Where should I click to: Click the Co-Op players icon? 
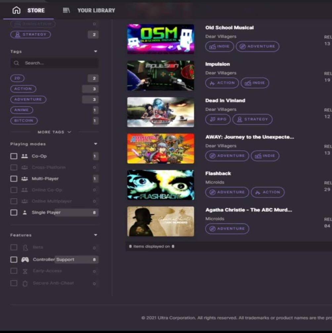(x=24, y=156)
